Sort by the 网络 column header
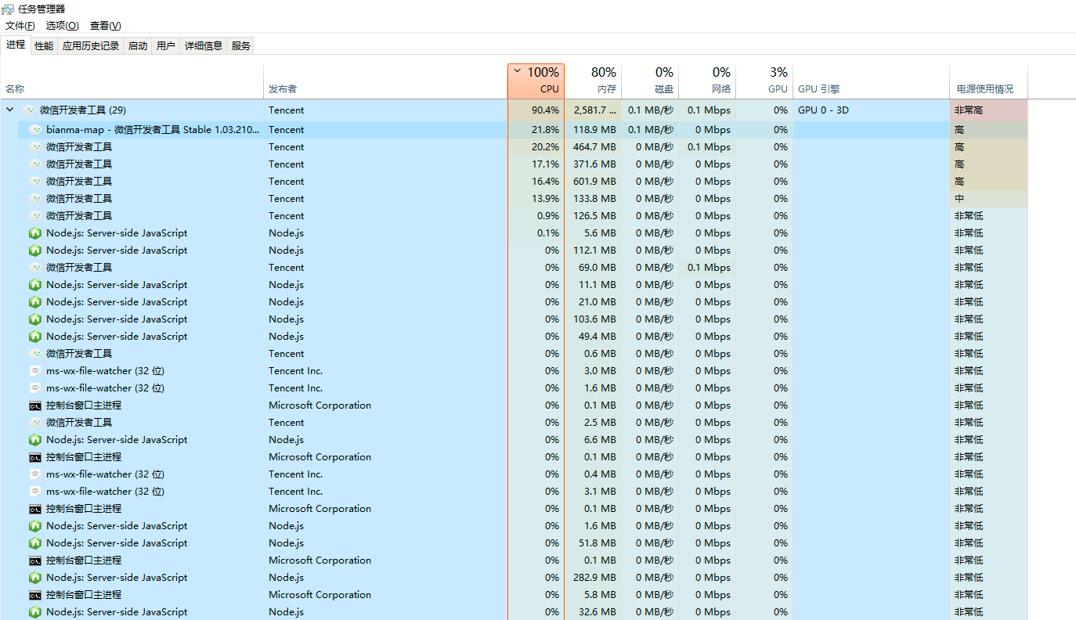 (707, 81)
